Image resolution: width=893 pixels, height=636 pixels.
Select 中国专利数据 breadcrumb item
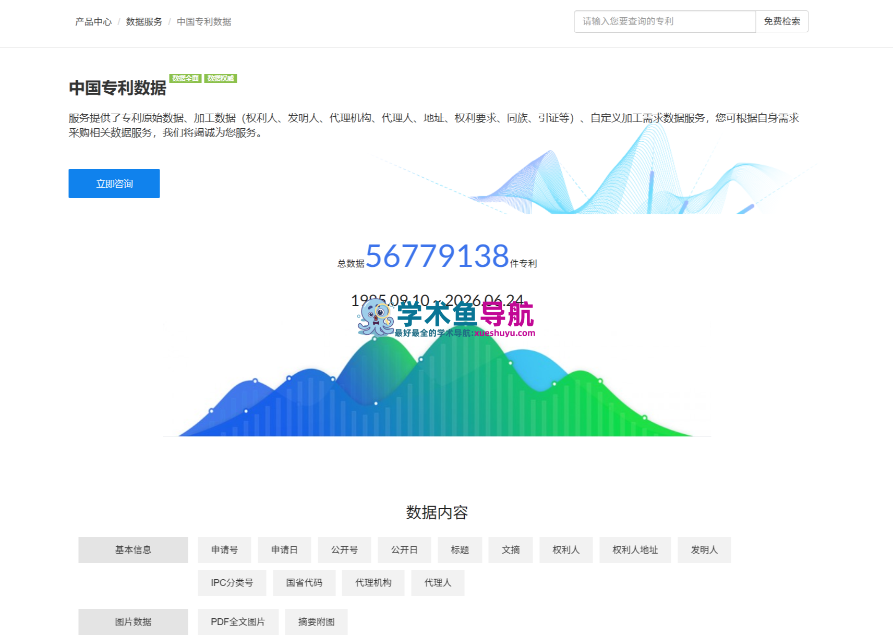(x=204, y=21)
